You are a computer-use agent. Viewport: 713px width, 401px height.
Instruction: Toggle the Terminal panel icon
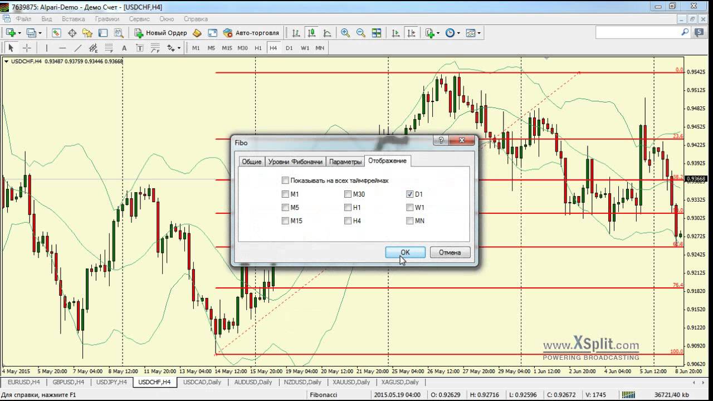103,33
